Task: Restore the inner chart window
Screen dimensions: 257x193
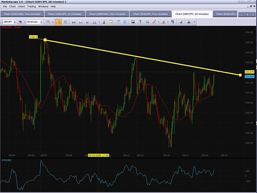Action: (251, 7)
